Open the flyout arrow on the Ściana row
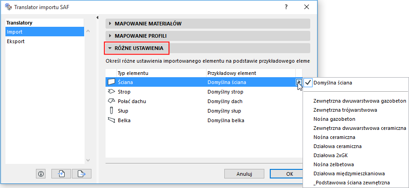Image resolution: width=409 pixels, height=188 pixels. [x=298, y=82]
